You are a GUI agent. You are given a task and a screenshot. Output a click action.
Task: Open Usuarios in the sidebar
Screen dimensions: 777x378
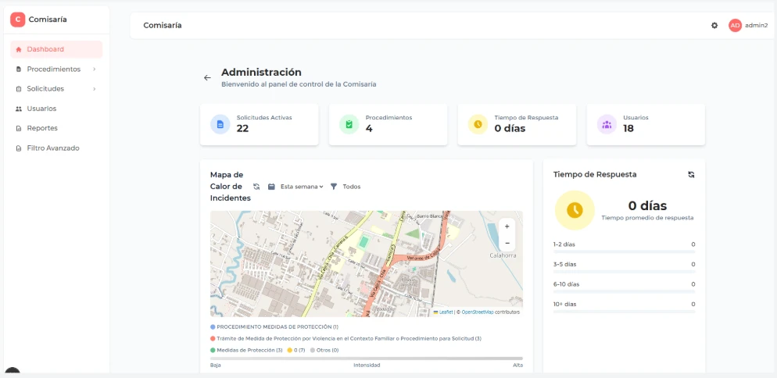point(41,109)
